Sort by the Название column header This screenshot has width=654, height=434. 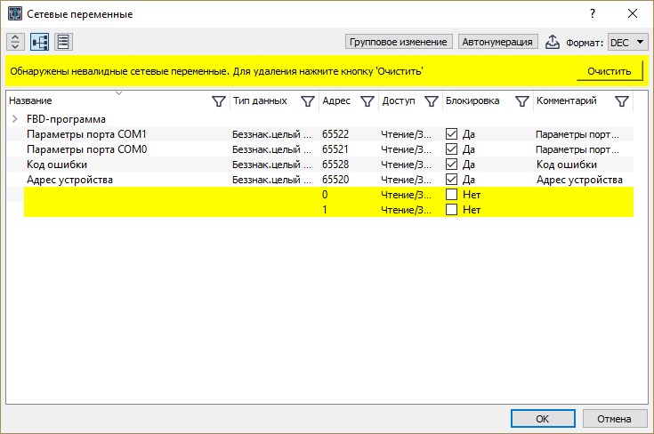click(30, 100)
